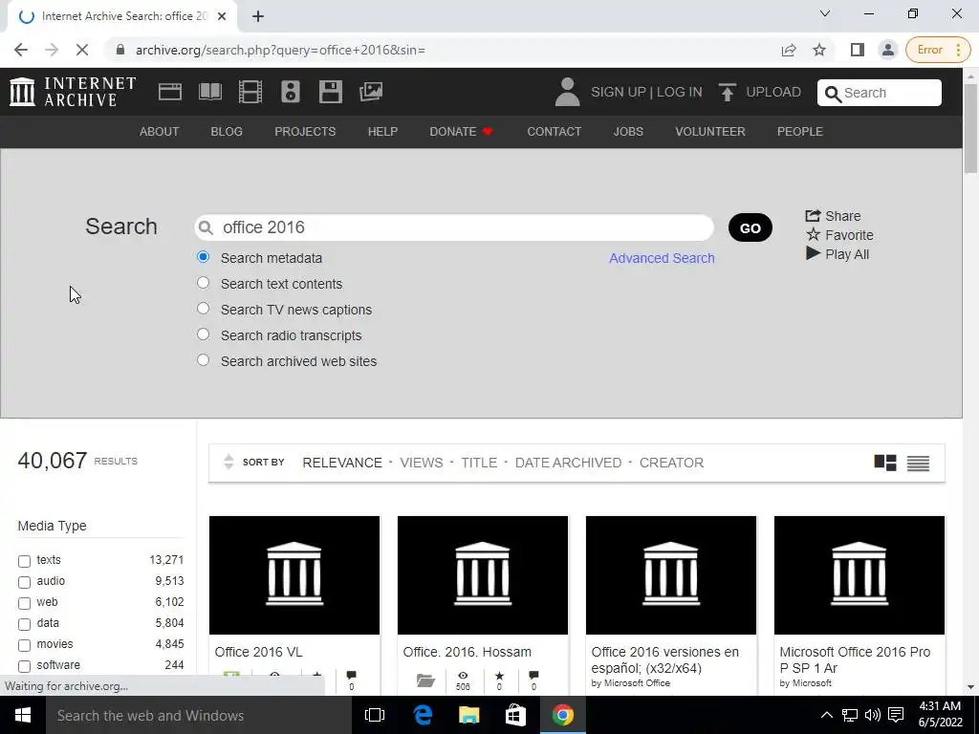Screen dimensions: 979x734
Task: Select Search archived web sites option
Action: click(203, 360)
